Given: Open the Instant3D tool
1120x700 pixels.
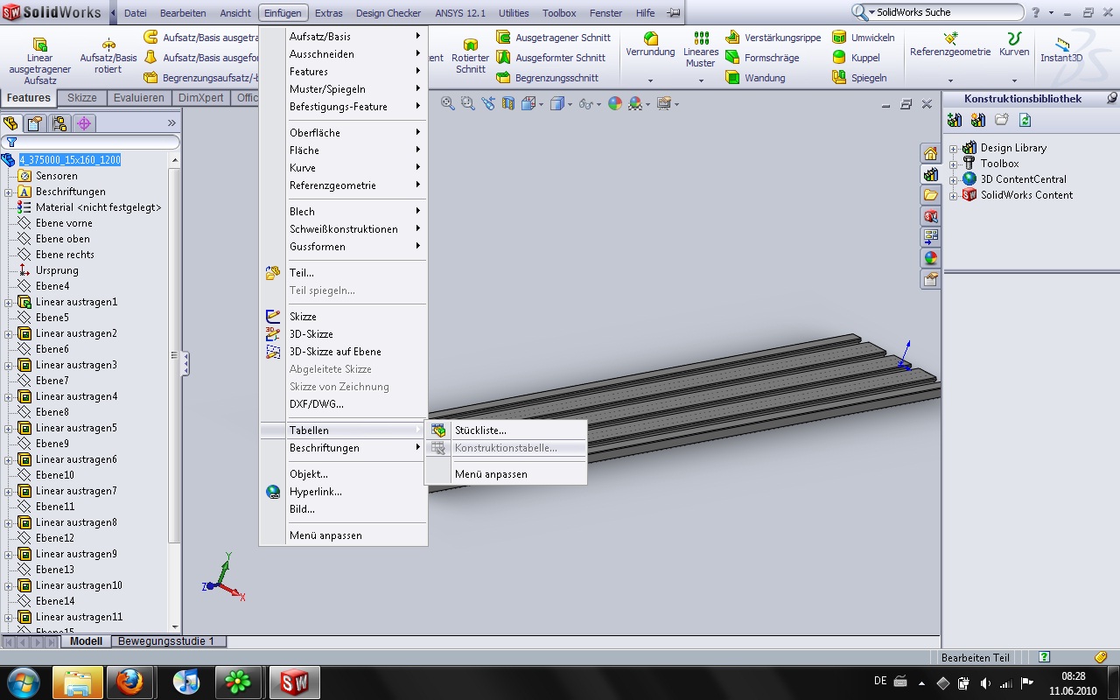Looking at the screenshot, I should point(1060,48).
